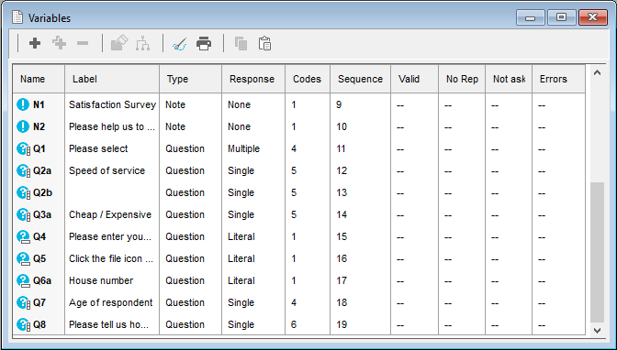Image resolution: width=617 pixels, height=350 pixels.
Task: Select the variable name Q8
Action: tap(39, 325)
